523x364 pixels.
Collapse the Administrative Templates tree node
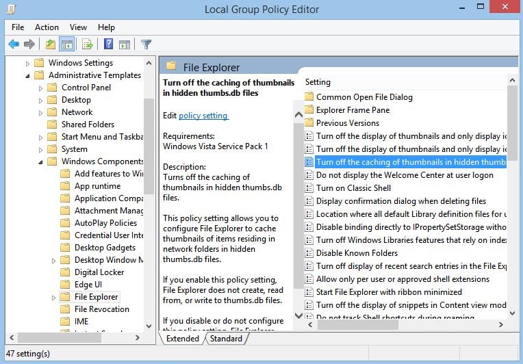point(27,76)
